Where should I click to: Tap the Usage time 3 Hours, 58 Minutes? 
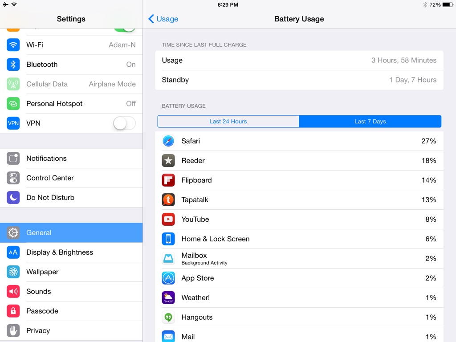404,60
